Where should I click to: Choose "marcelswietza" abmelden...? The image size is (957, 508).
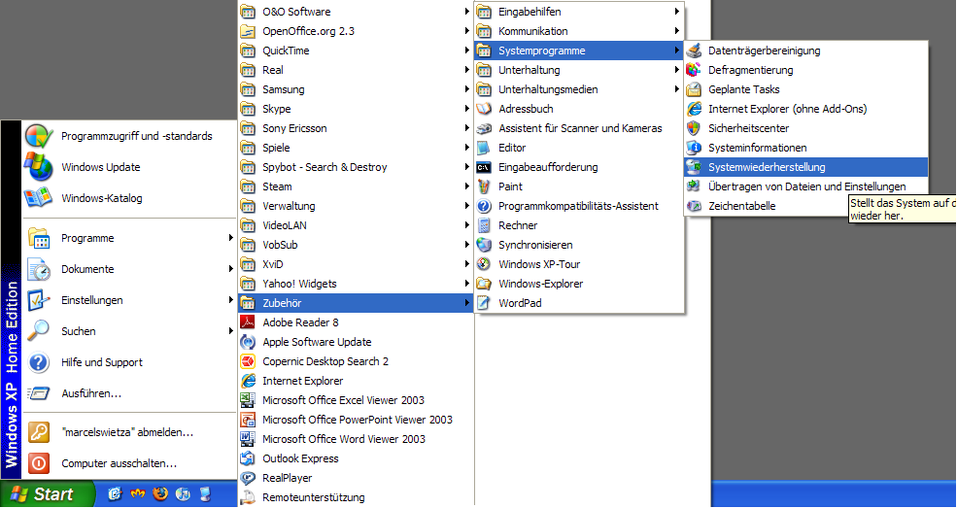(x=129, y=432)
